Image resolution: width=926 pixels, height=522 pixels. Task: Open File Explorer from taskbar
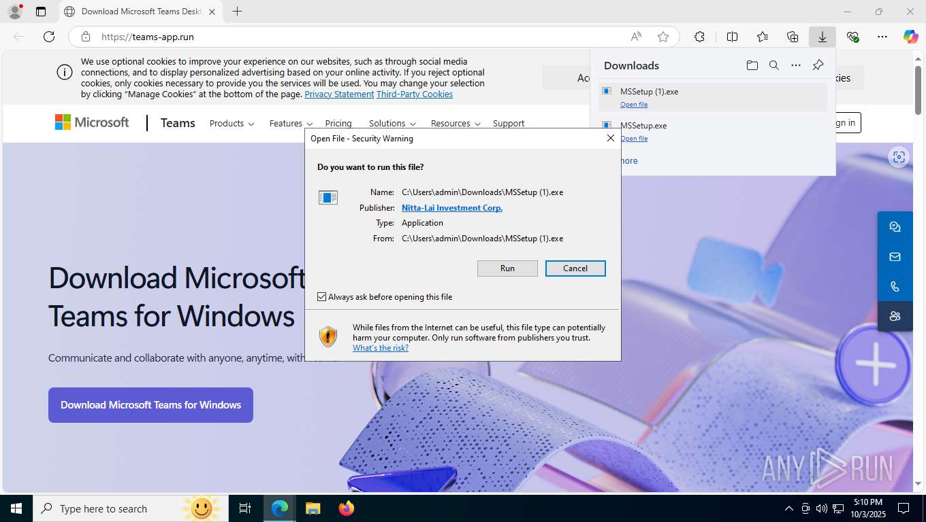(x=313, y=508)
